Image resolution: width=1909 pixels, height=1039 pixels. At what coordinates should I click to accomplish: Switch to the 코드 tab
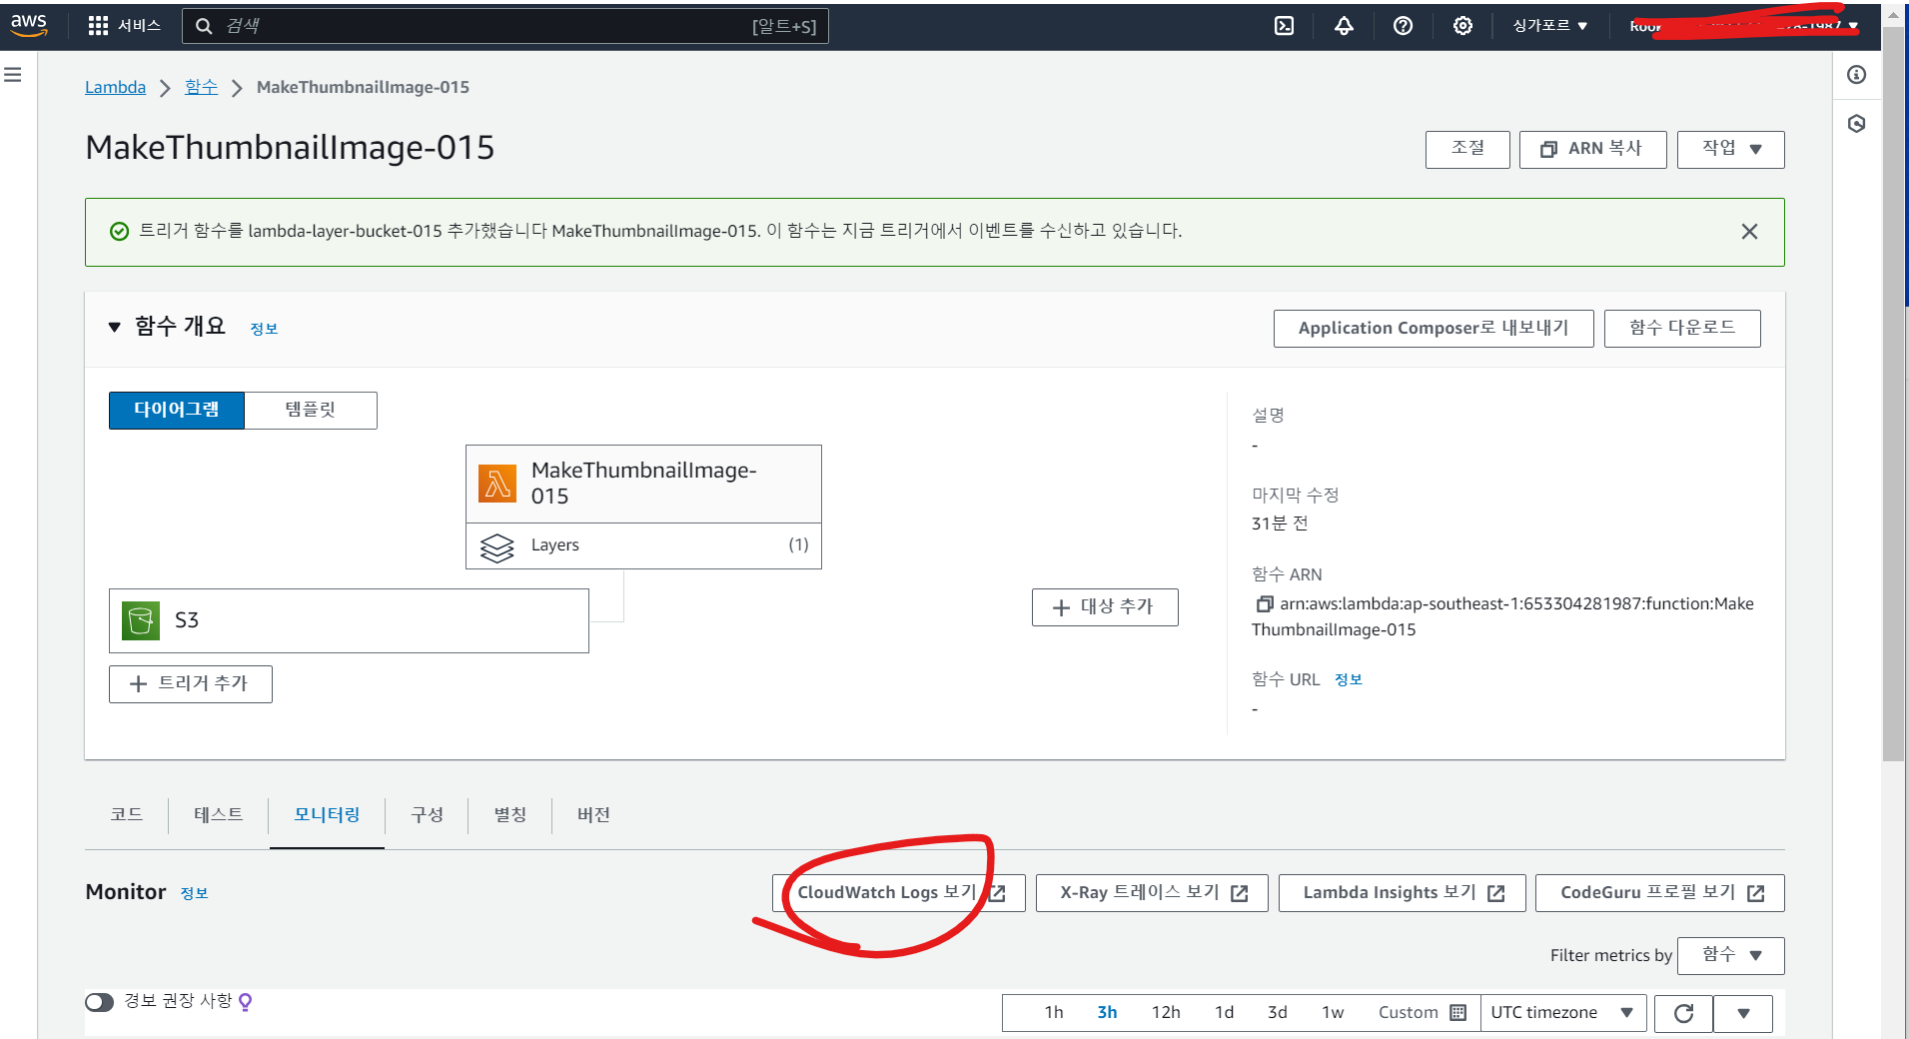click(127, 815)
